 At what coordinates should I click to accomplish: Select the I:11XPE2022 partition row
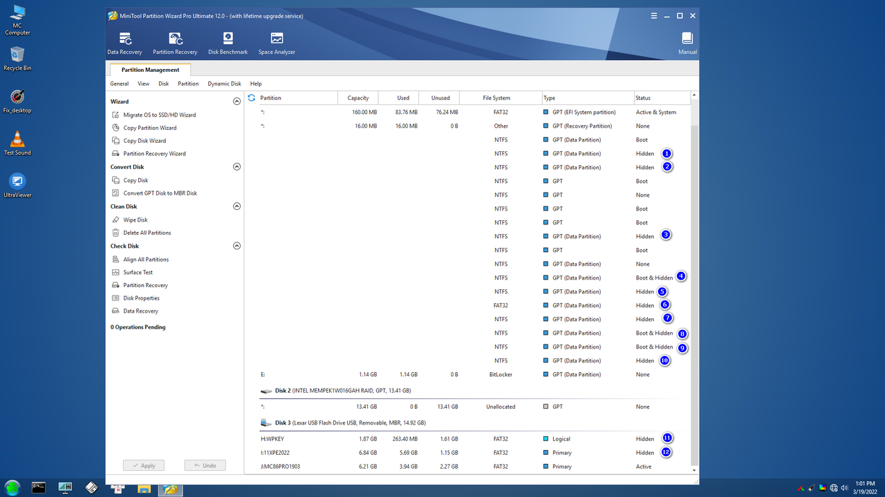coord(467,453)
